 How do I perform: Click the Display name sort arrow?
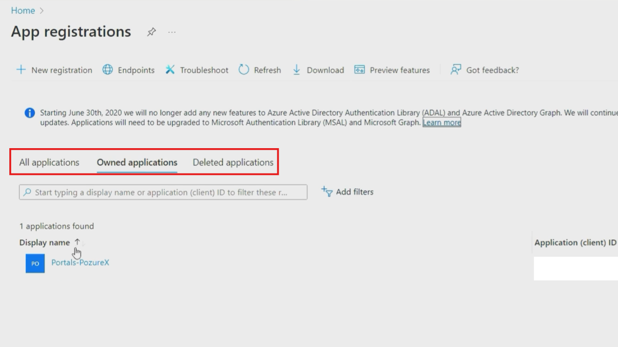(77, 242)
